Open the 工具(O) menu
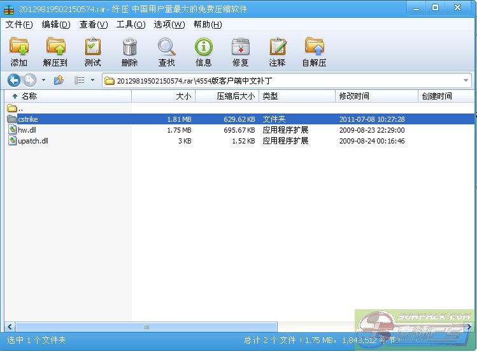The width and height of the screenshot is (477, 352). [131, 24]
